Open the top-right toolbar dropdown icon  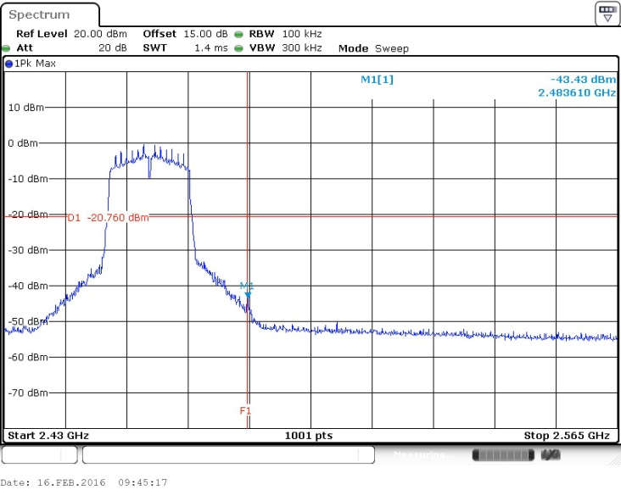pyautogui.click(x=607, y=14)
